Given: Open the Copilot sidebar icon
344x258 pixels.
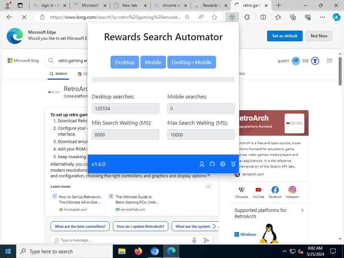Looking at the screenshot, I should pos(336,17).
